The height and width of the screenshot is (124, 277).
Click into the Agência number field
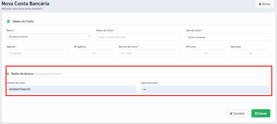(38, 53)
